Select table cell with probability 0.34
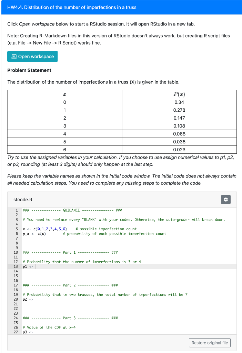 179,102
